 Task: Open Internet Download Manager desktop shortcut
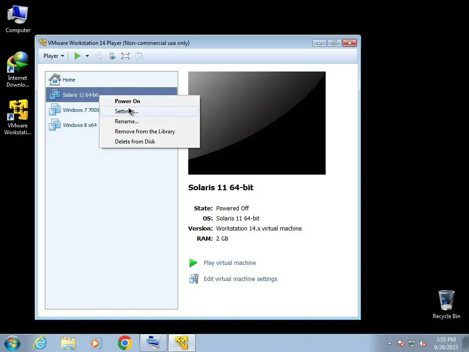(18, 70)
